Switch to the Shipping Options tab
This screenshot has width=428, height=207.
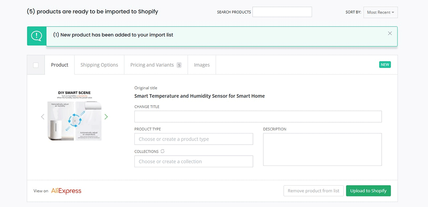(x=99, y=65)
